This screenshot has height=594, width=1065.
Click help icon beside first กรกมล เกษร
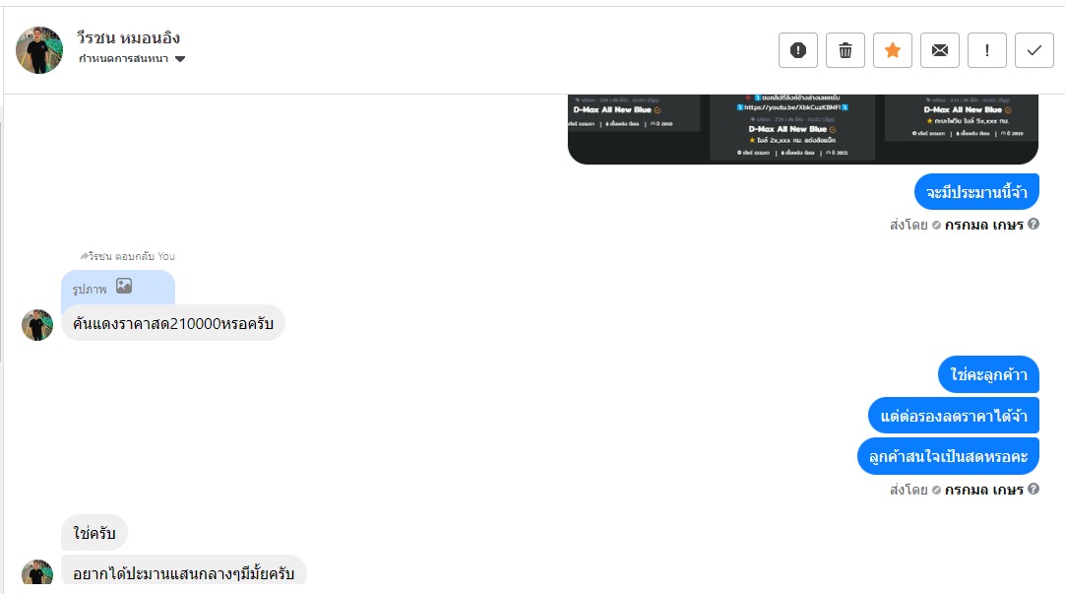pyautogui.click(x=1034, y=224)
